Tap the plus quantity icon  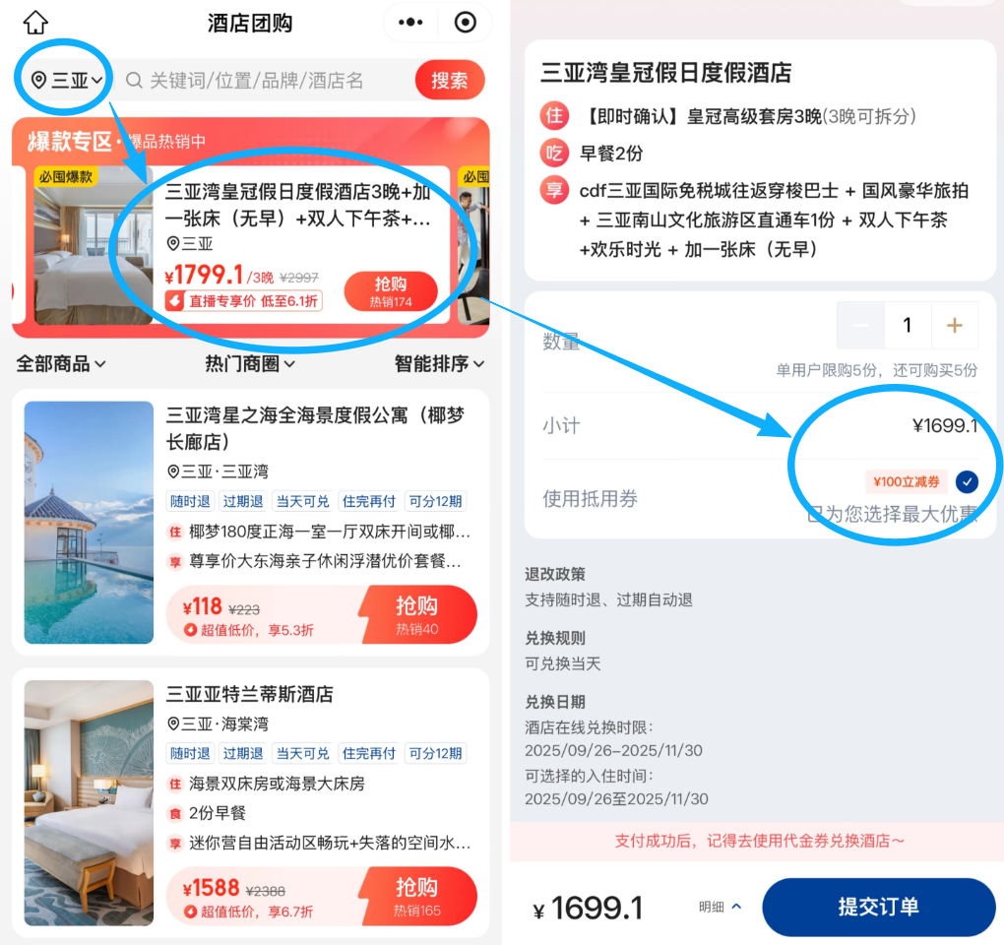point(954,325)
